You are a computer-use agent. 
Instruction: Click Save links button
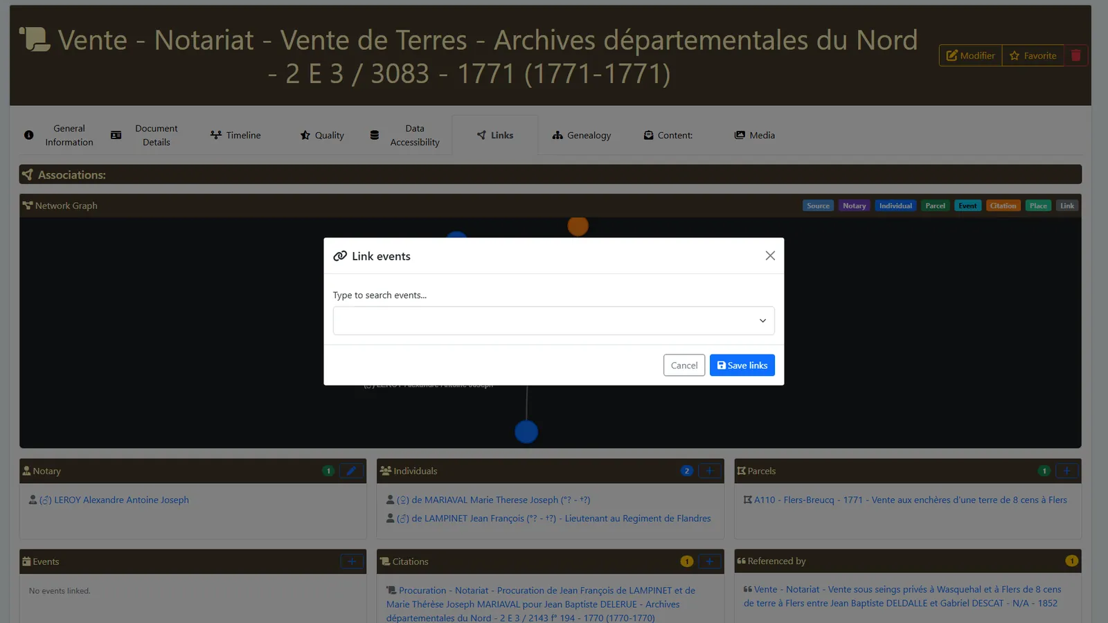coord(742,365)
